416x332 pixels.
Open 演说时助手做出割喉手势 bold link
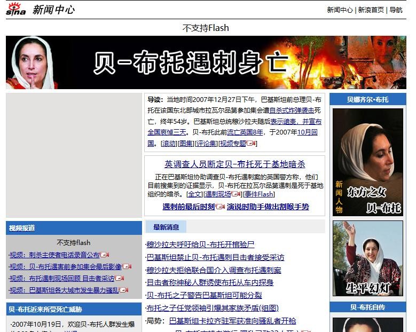coord(268,207)
